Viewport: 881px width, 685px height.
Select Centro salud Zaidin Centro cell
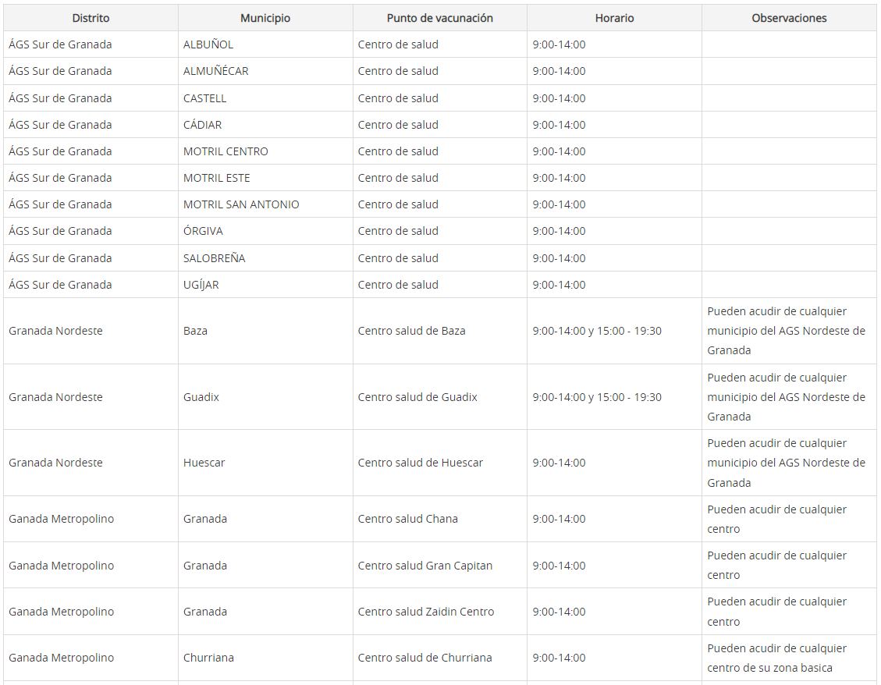(426, 612)
